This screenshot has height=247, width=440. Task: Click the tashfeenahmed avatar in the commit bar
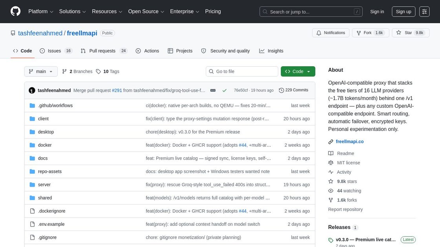(32, 90)
